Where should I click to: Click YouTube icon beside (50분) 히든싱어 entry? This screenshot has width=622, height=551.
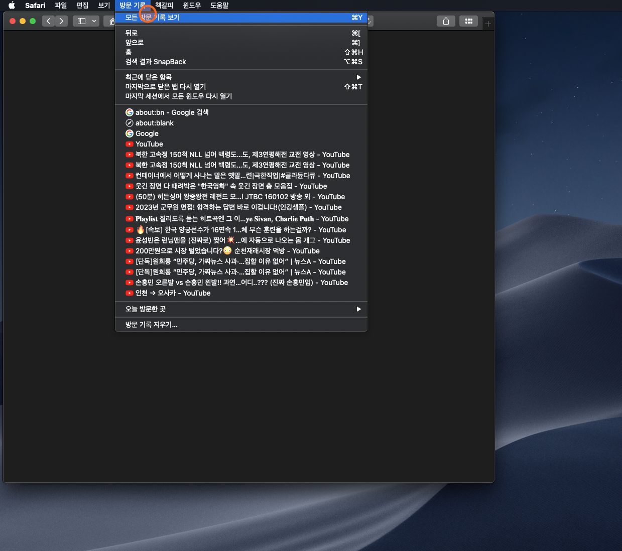click(130, 197)
